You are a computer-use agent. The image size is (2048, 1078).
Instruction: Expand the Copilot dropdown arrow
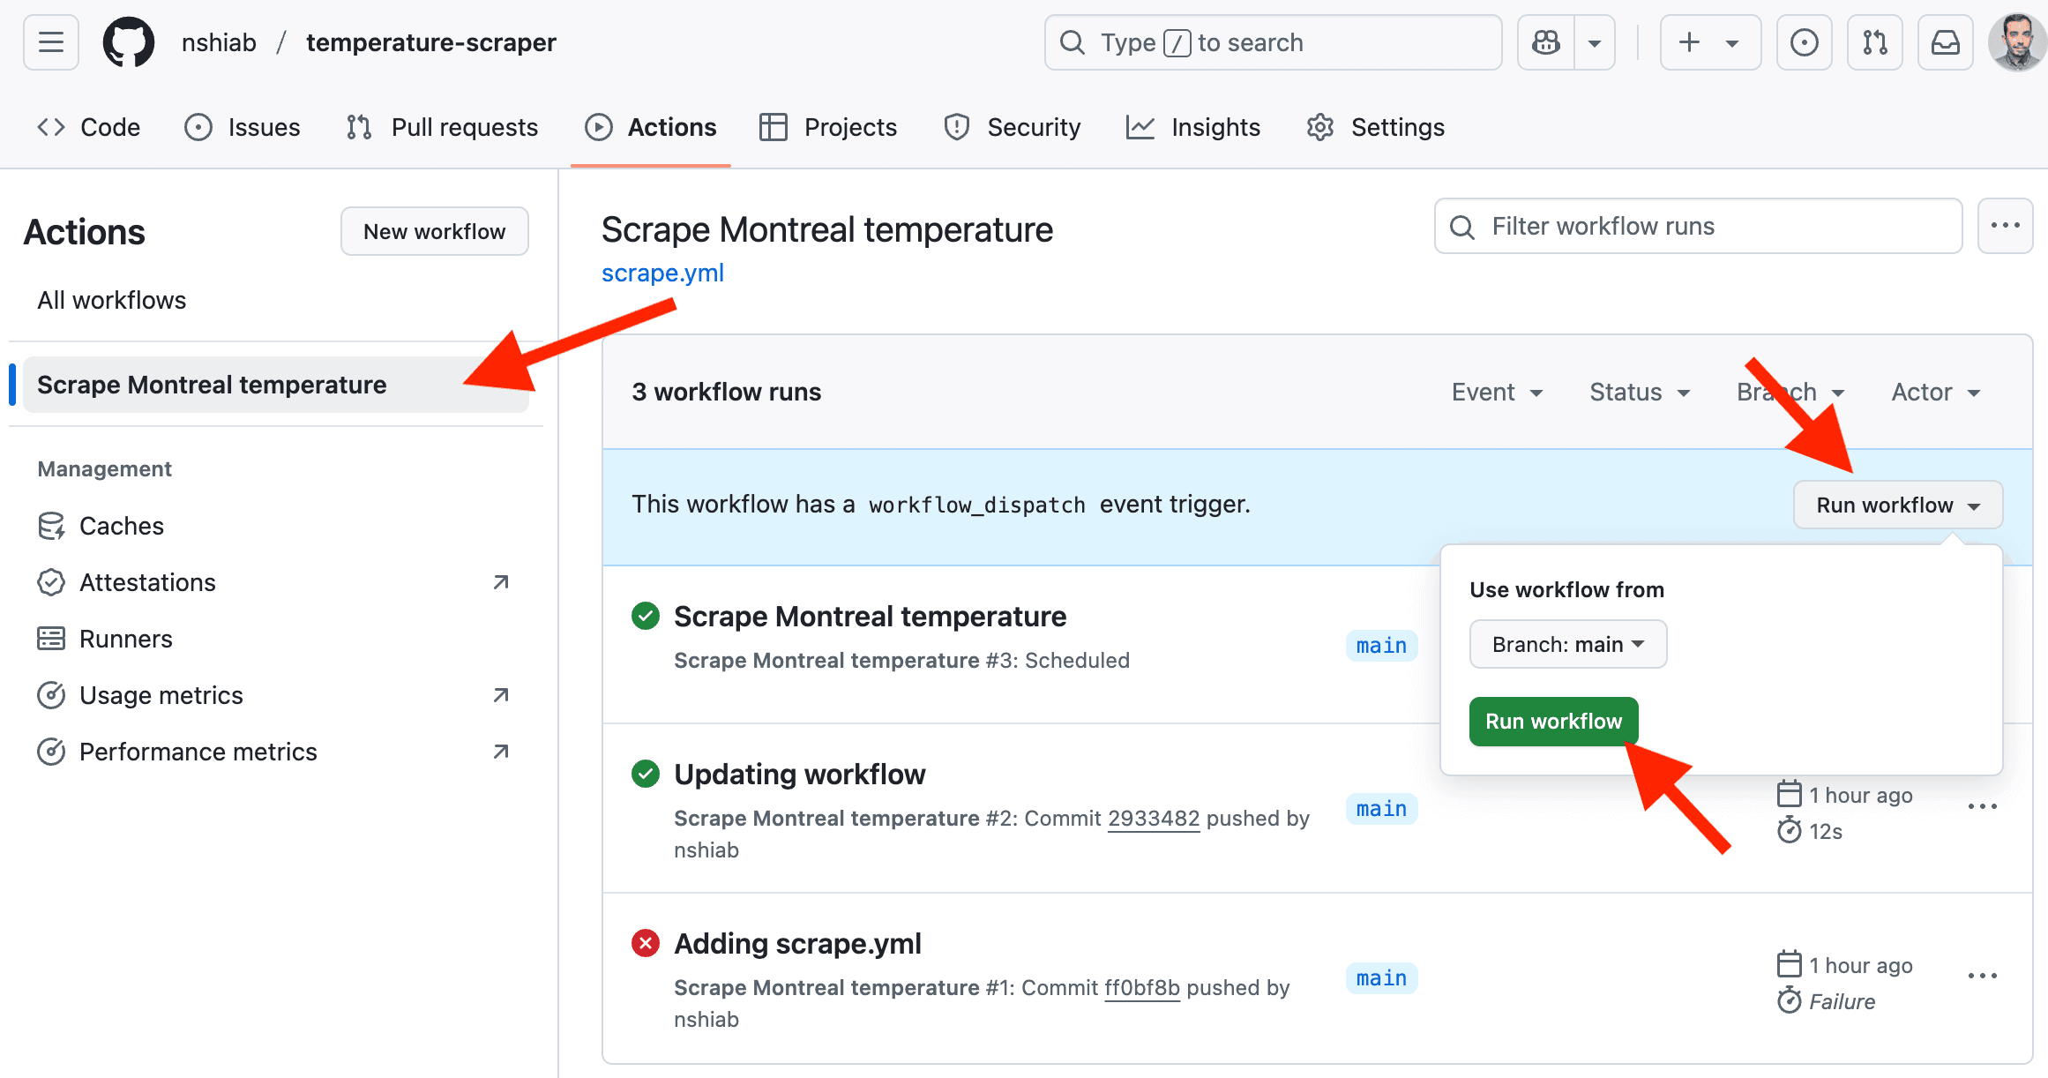click(1595, 42)
